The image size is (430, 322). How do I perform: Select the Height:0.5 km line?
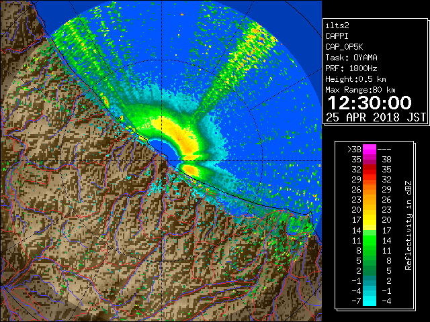355,79
